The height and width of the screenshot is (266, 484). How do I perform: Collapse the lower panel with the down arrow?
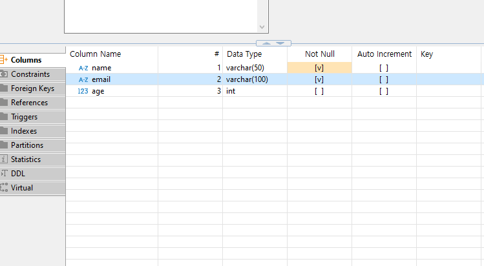[x=280, y=43]
